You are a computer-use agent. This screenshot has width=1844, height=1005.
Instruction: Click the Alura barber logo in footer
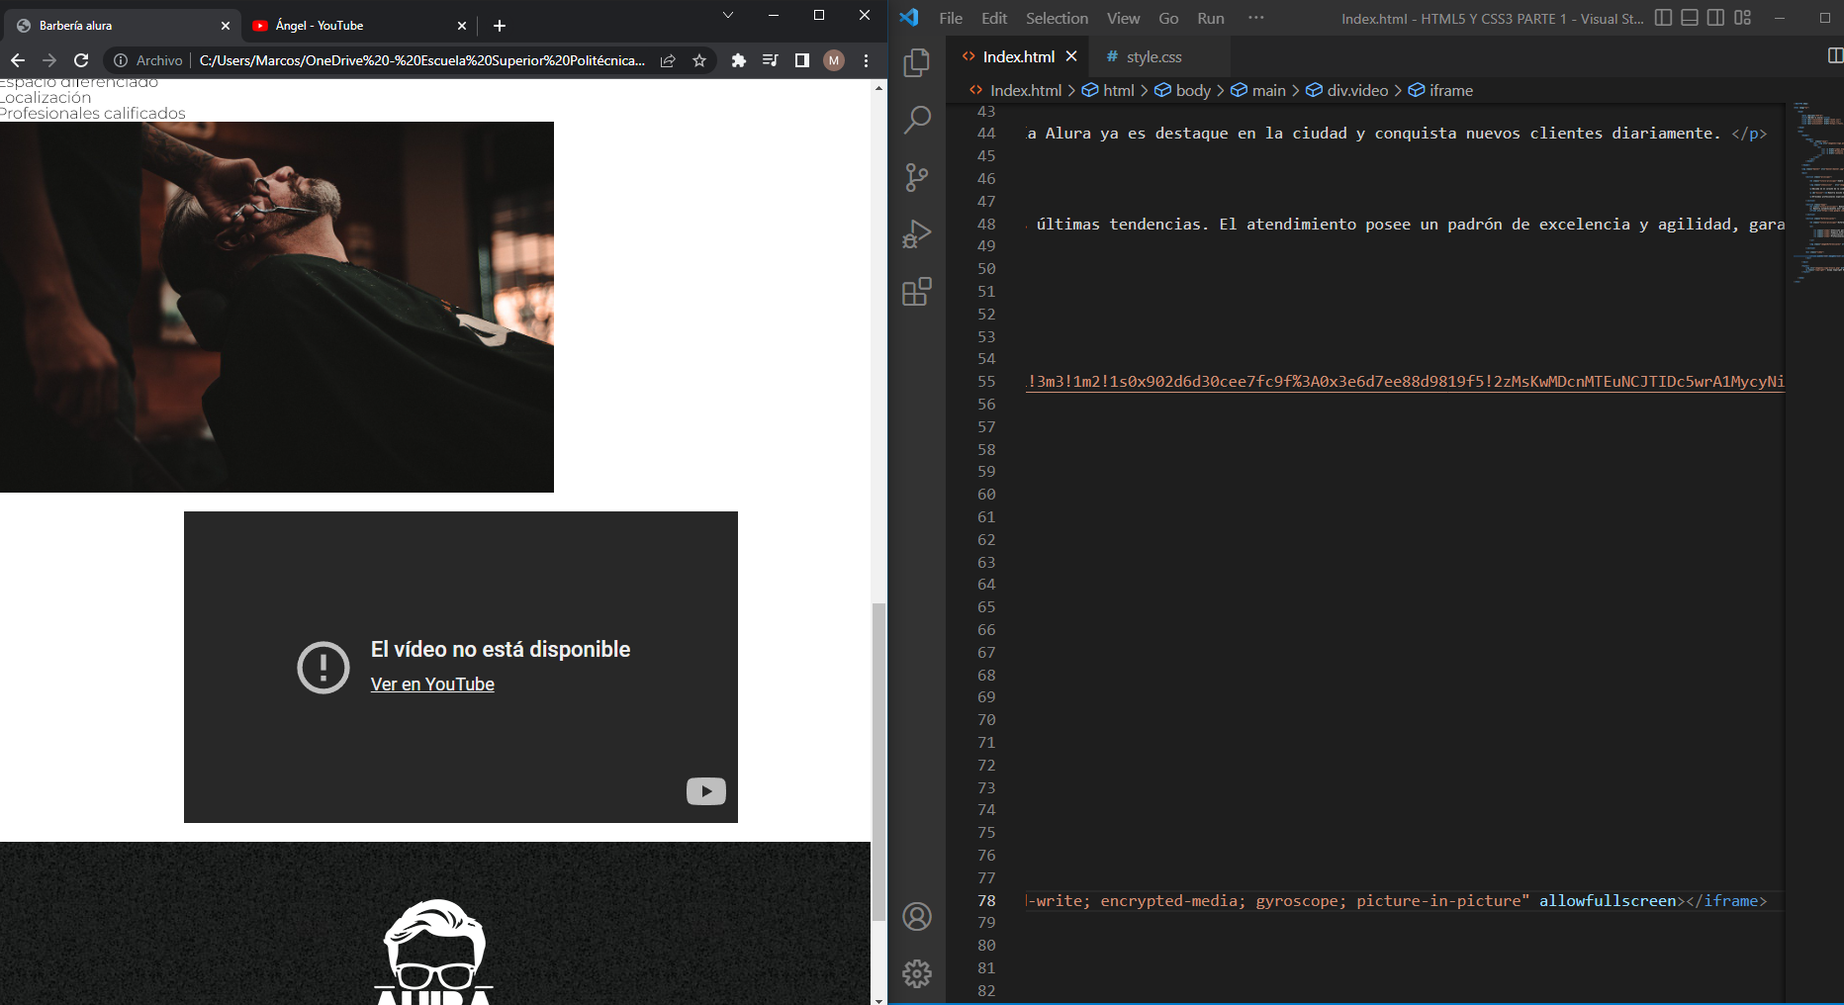click(434, 952)
